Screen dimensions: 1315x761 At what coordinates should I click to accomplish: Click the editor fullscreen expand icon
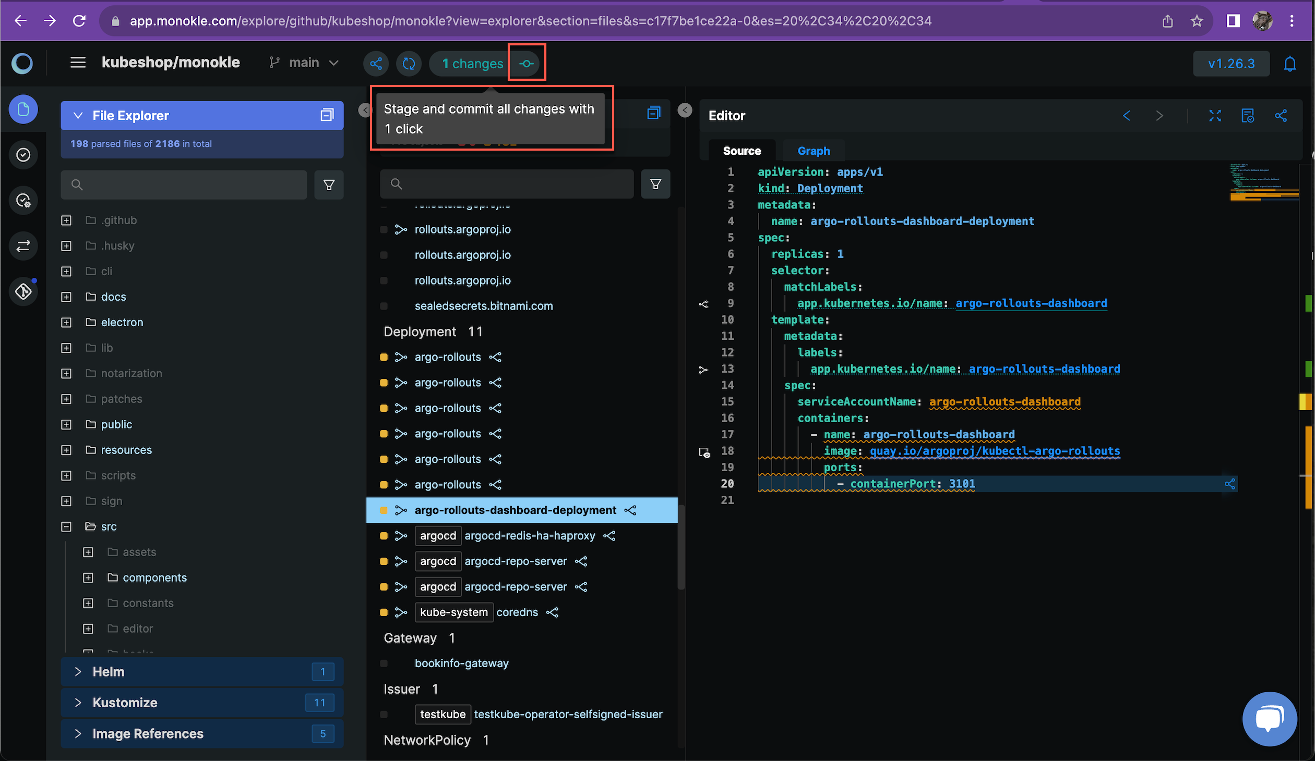pyautogui.click(x=1215, y=115)
